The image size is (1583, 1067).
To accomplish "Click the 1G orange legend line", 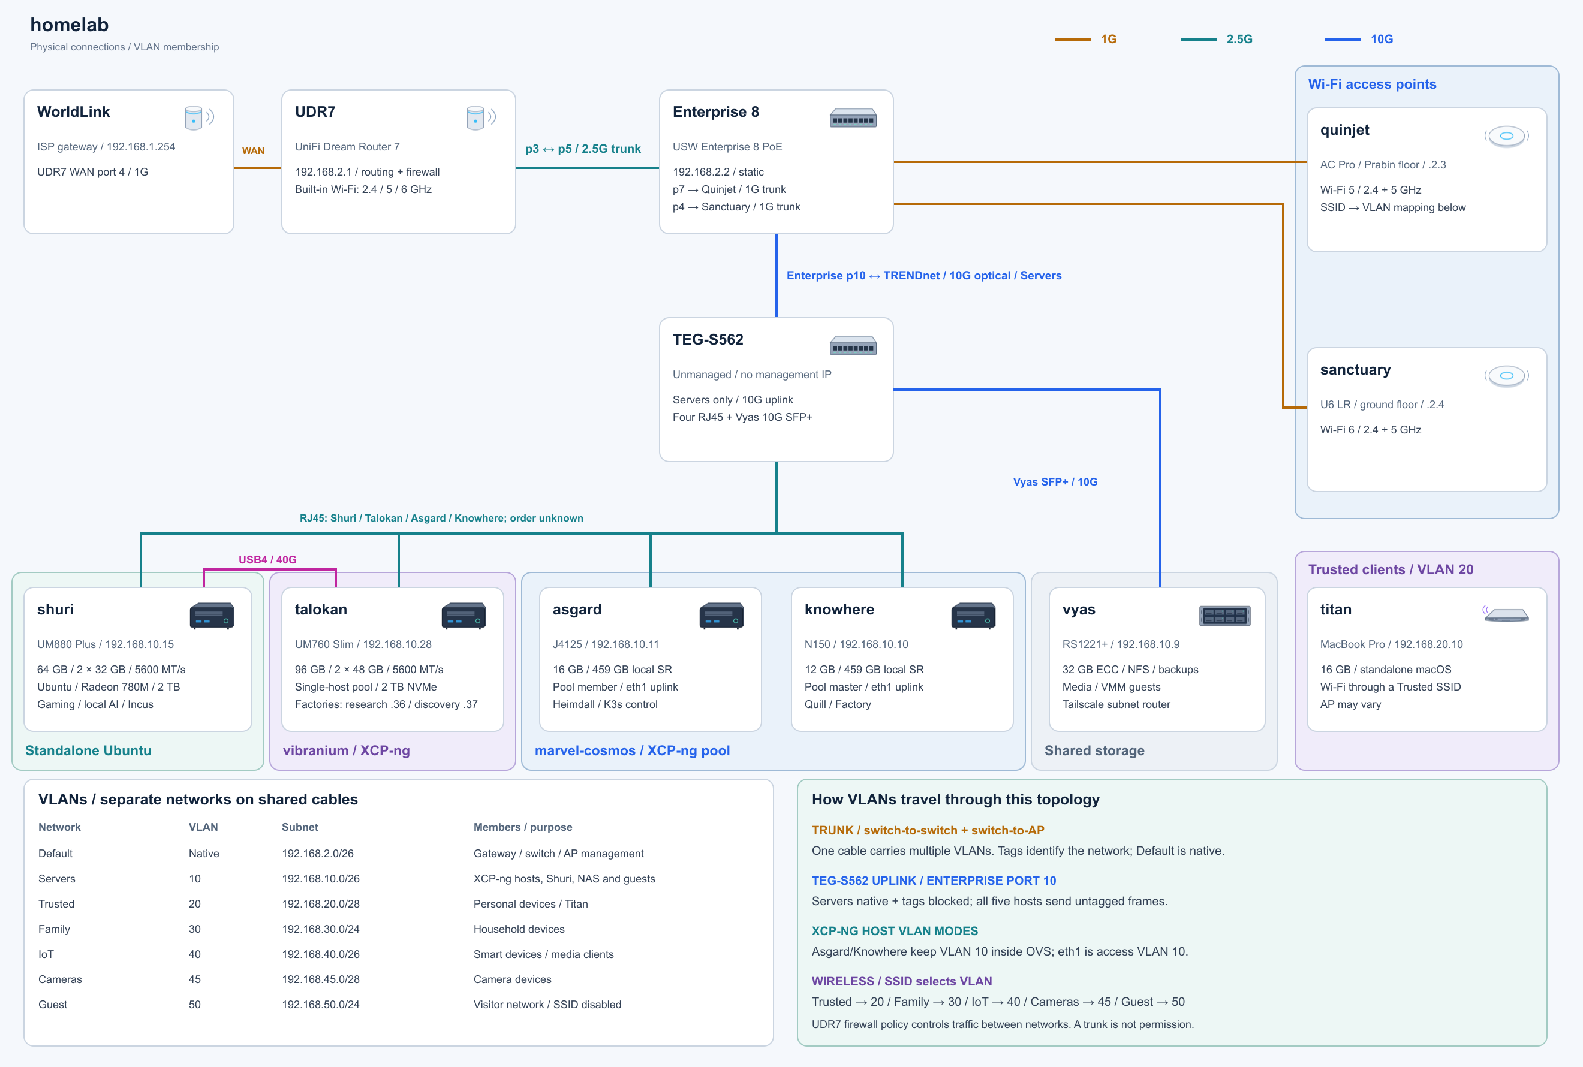I will (1073, 40).
